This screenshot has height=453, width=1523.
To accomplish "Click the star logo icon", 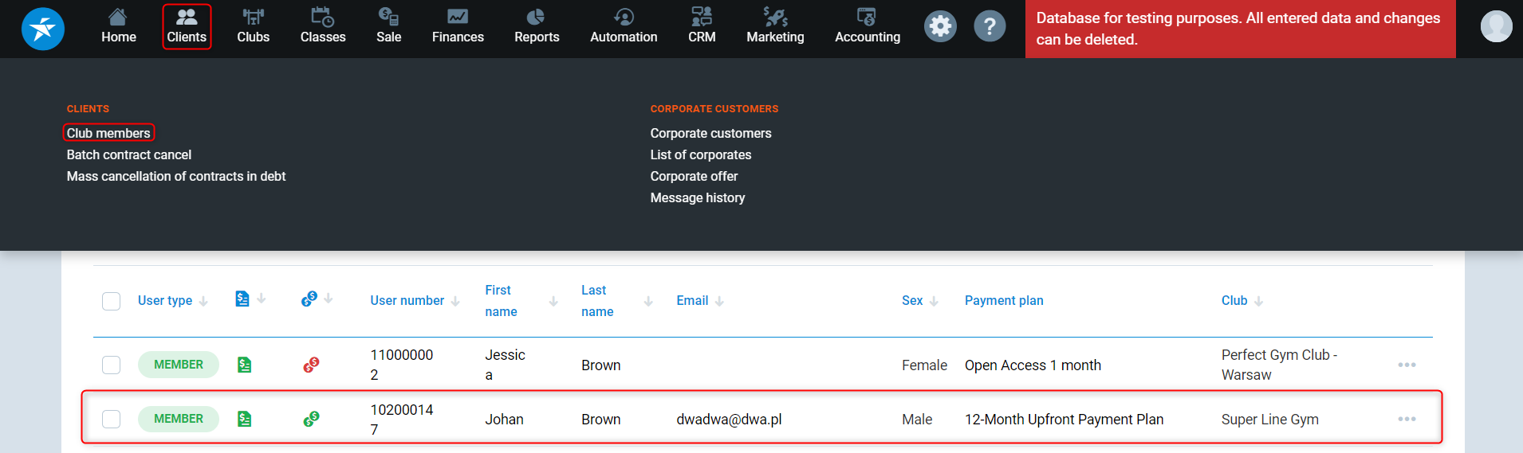I will (x=43, y=29).
